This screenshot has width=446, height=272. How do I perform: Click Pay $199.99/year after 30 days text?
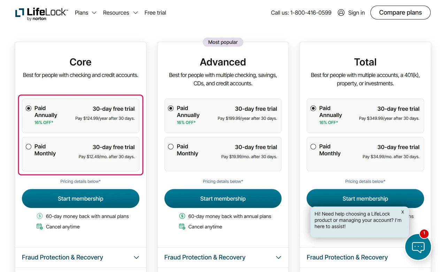(247, 118)
